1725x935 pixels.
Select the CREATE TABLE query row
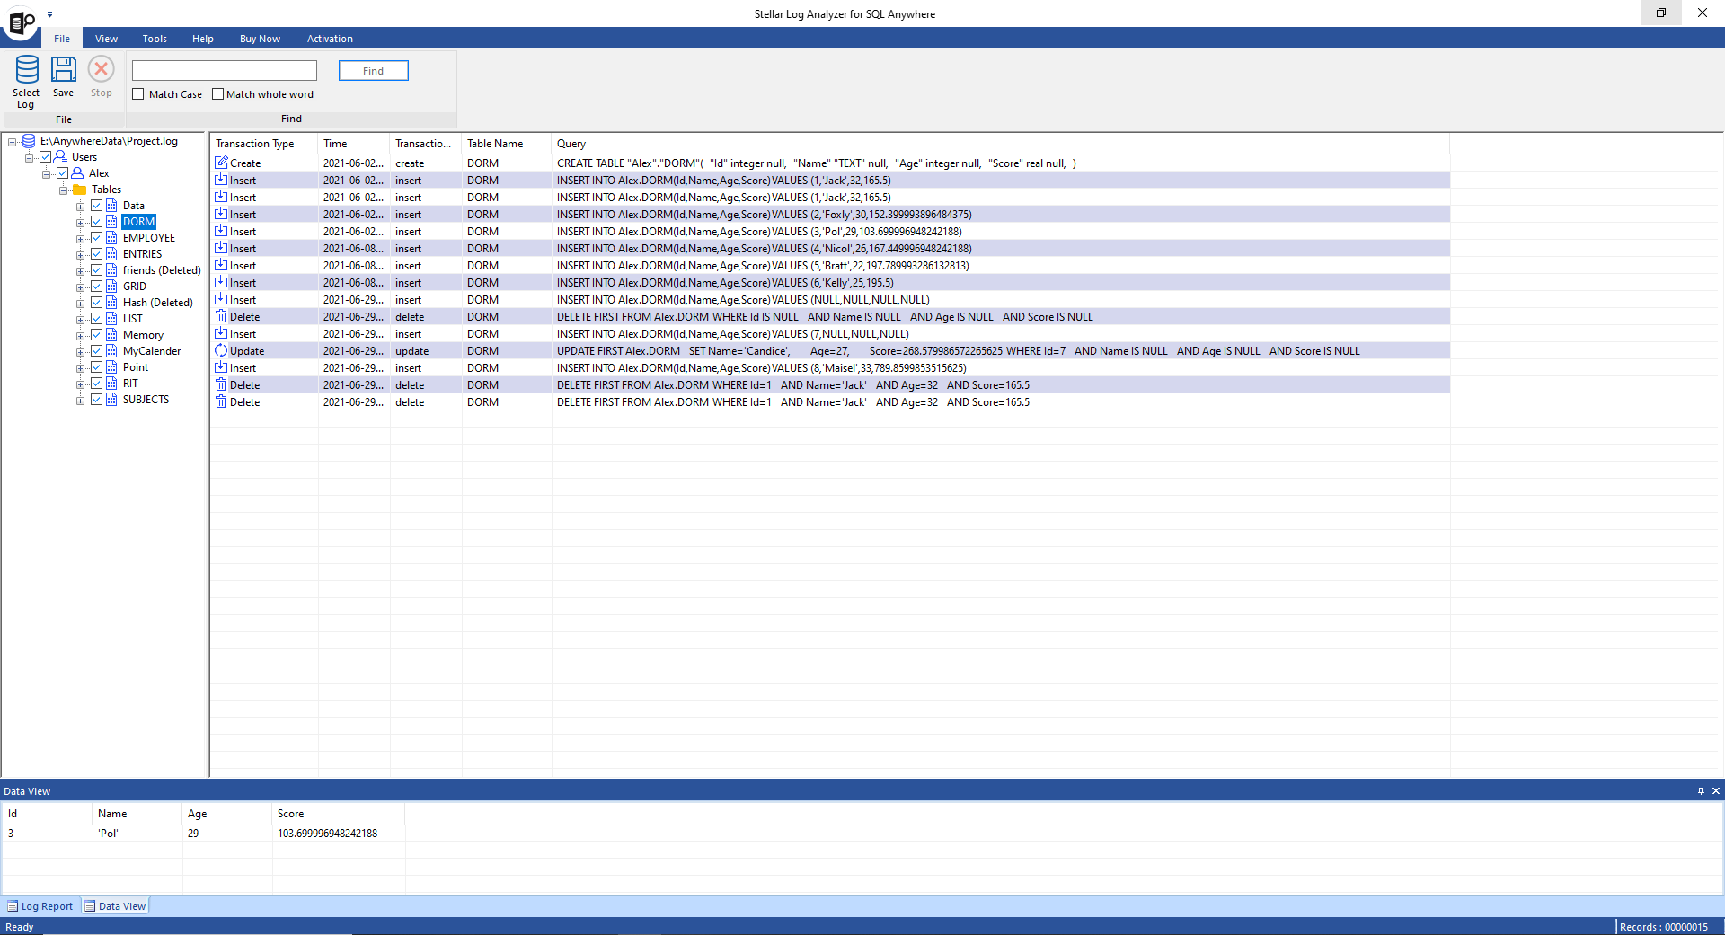point(830,163)
